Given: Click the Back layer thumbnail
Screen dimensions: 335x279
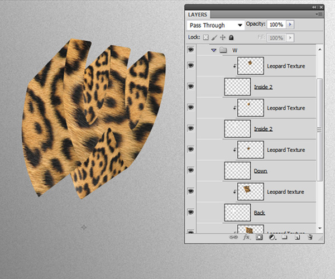Looking at the screenshot, I should click(x=237, y=213).
